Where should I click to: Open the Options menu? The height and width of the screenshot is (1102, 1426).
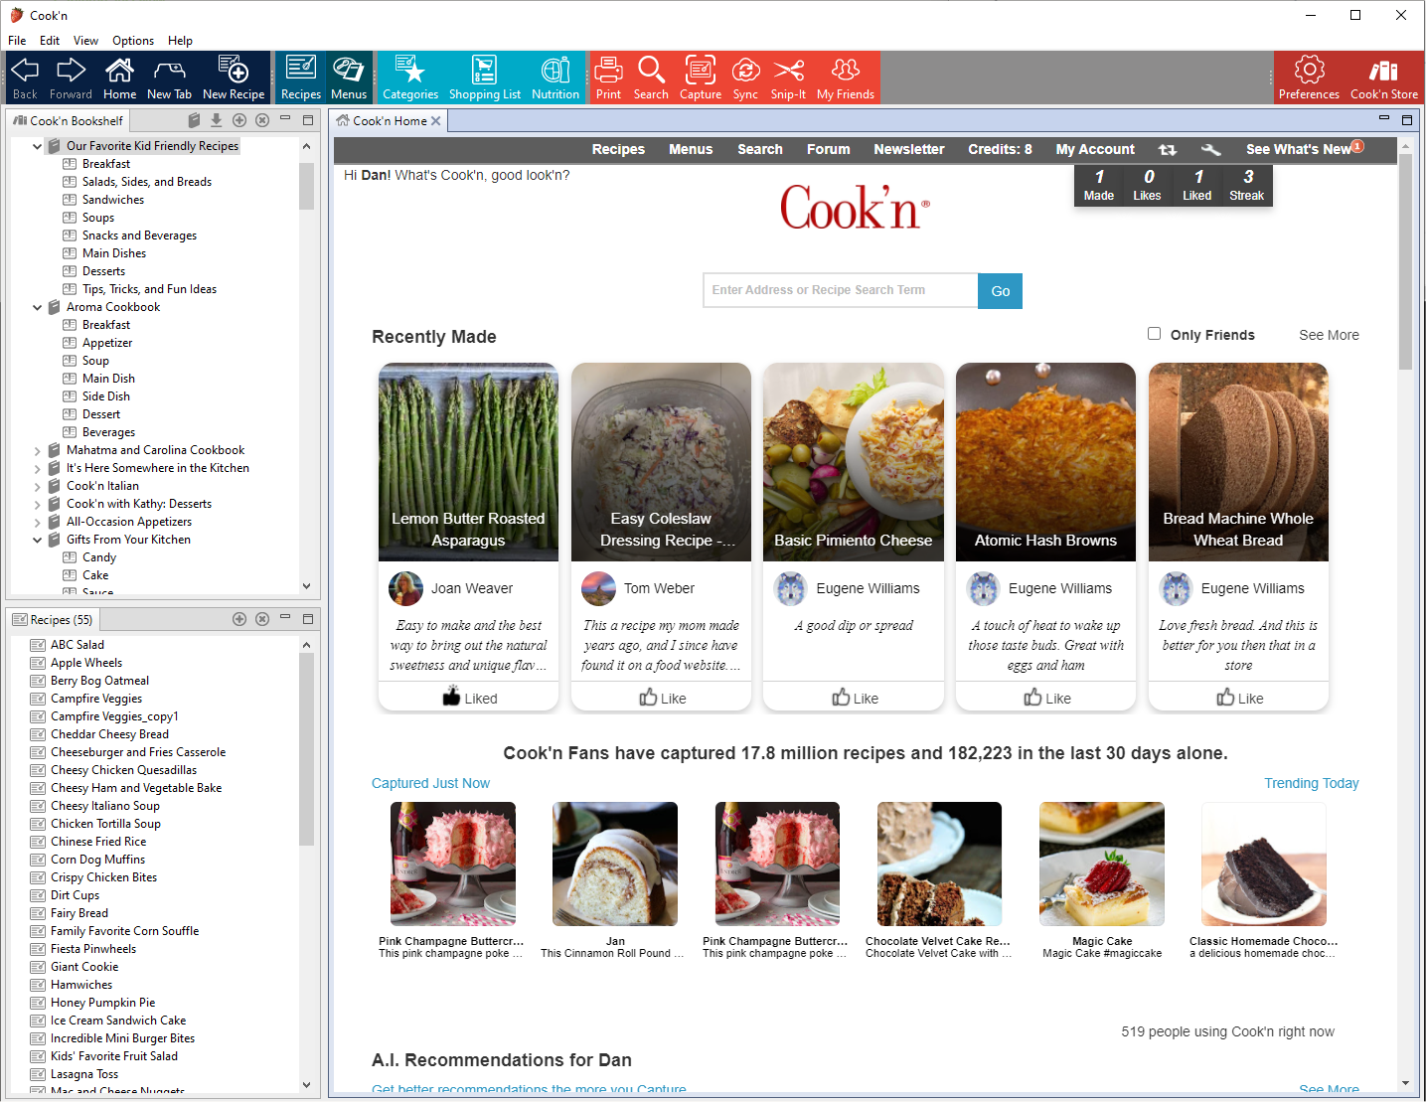coord(133,41)
